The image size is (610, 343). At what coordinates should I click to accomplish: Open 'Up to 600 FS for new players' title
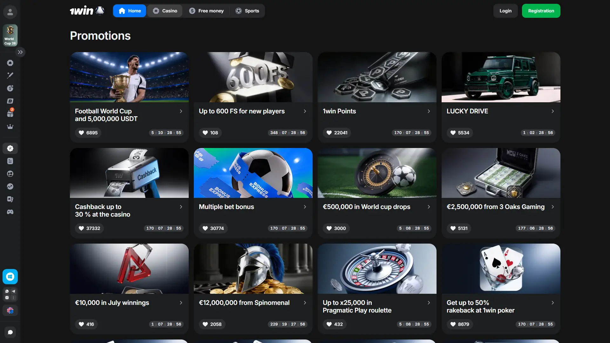[242, 111]
